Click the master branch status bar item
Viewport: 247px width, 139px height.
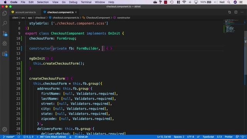(8, 137)
